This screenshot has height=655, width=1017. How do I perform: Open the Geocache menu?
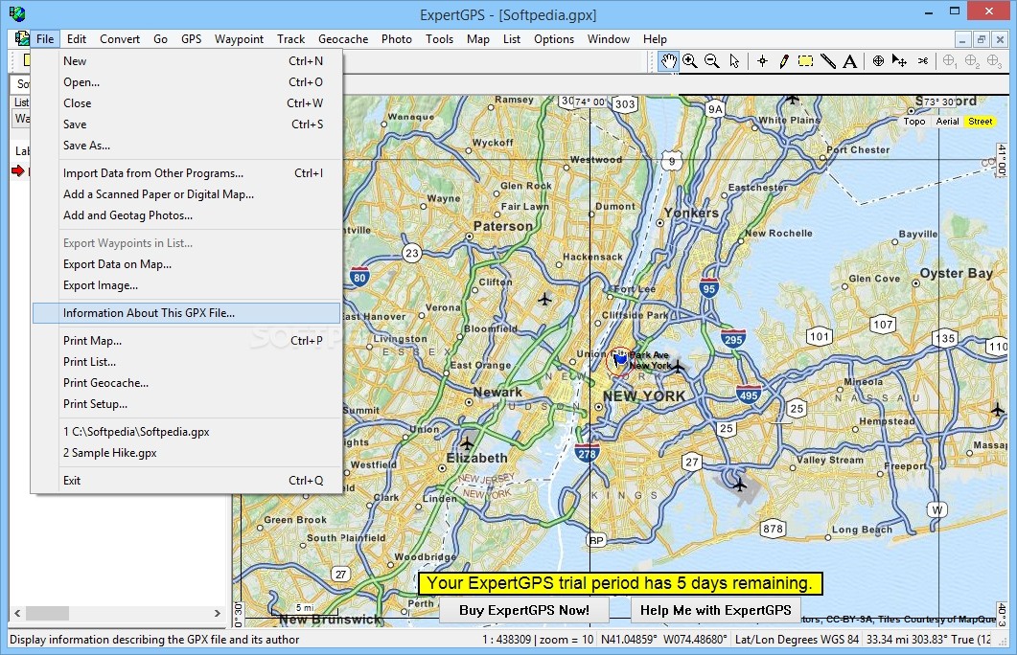343,39
